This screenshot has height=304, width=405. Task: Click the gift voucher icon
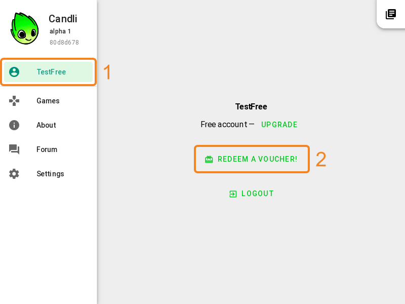point(209,160)
